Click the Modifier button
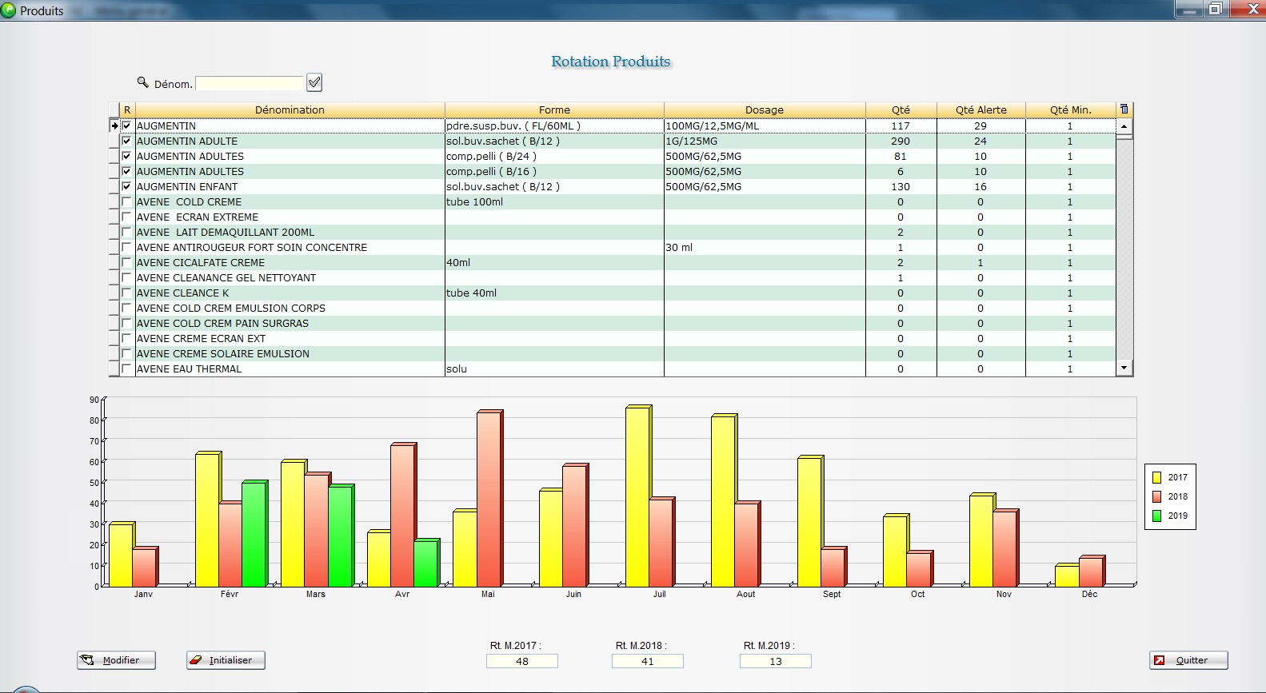The width and height of the screenshot is (1266, 693). (x=116, y=660)
